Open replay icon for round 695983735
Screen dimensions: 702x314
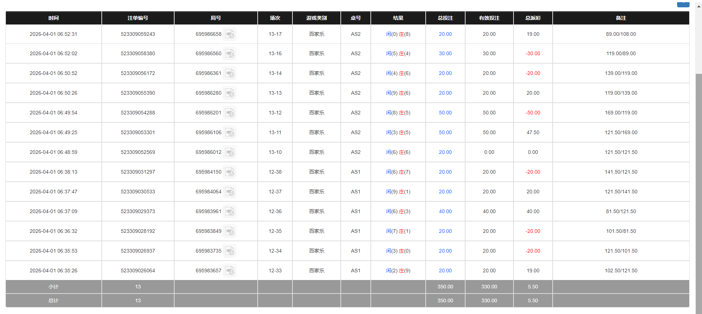click(x=229, y=251)
